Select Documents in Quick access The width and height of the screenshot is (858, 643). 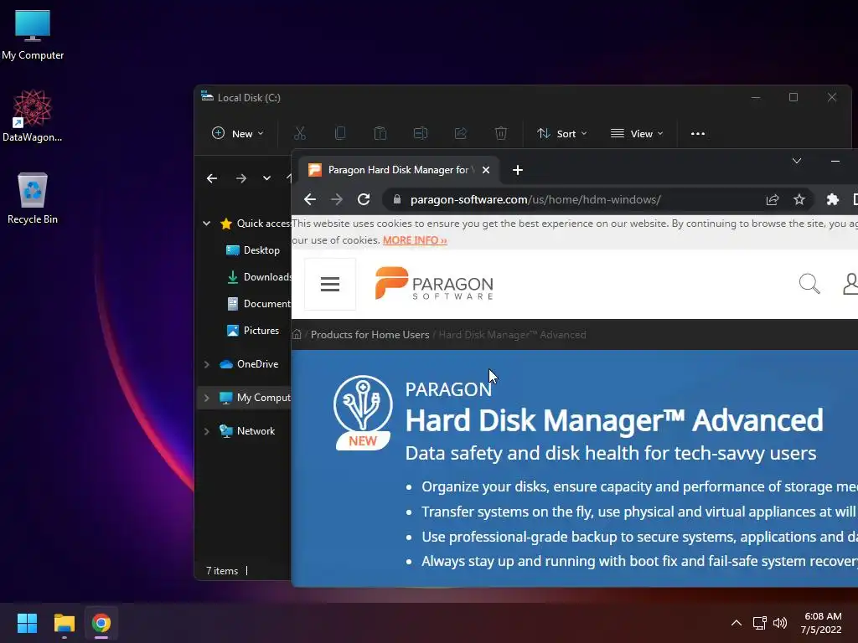(x=258, y=303)
